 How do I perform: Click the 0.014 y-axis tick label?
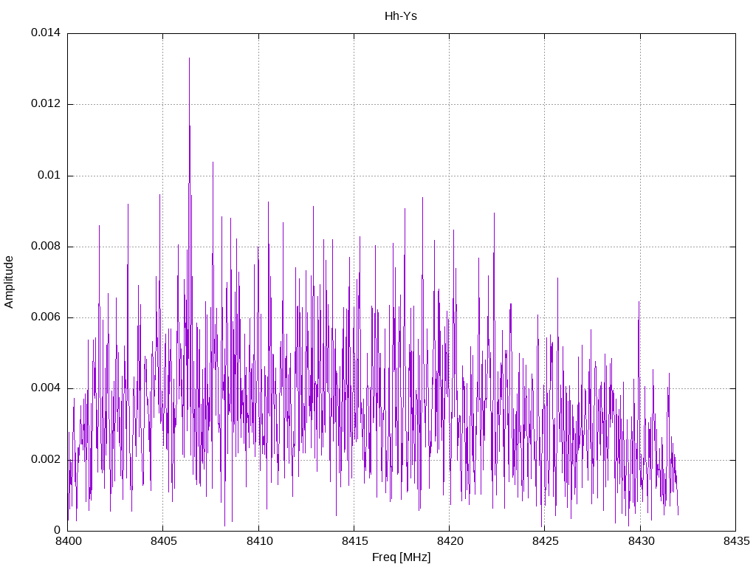click(x=46, y=32)
